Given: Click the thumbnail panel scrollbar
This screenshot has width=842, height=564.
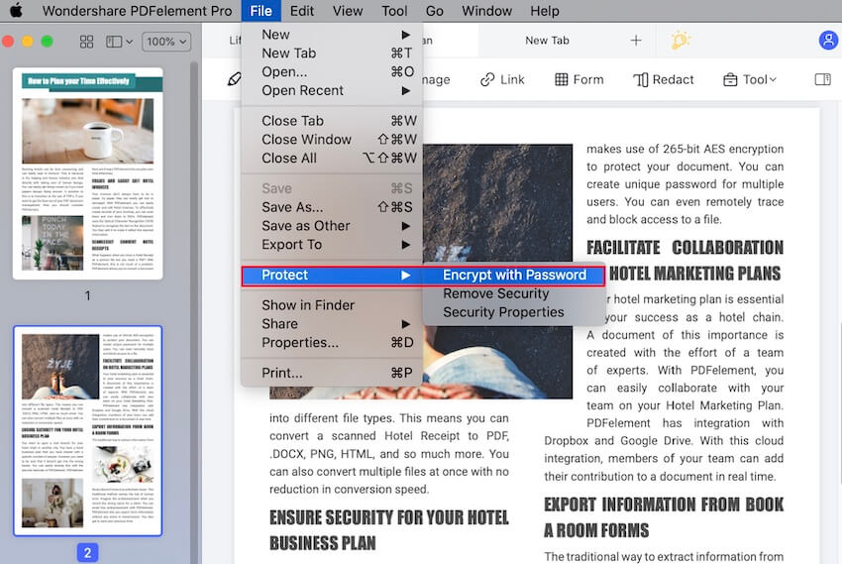Looking at the screenshot, I should [194, 311].
